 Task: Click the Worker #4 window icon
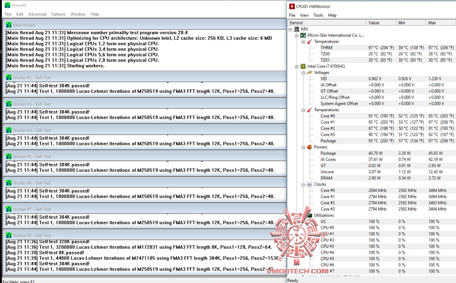[9, 130]
